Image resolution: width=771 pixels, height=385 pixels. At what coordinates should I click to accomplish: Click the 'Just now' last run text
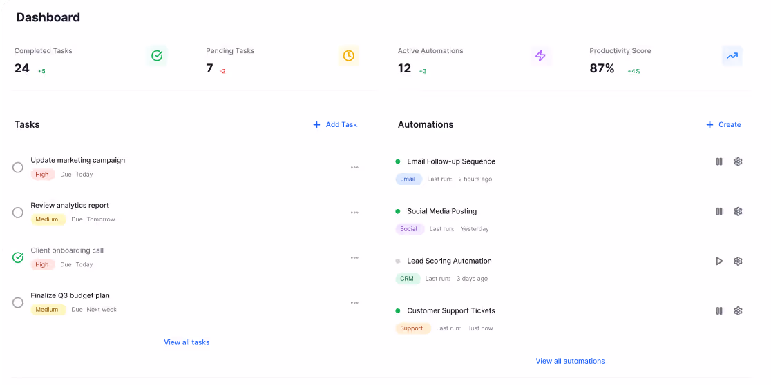480,328
